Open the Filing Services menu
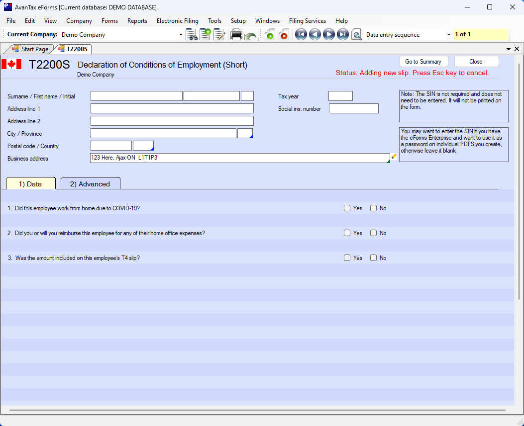524x426 pixels. click(x=308, y=21)
